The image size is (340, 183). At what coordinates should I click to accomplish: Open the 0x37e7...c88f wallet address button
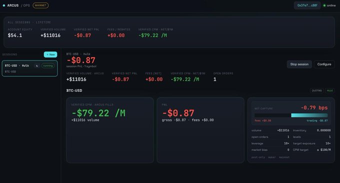(x=307, y=5)
